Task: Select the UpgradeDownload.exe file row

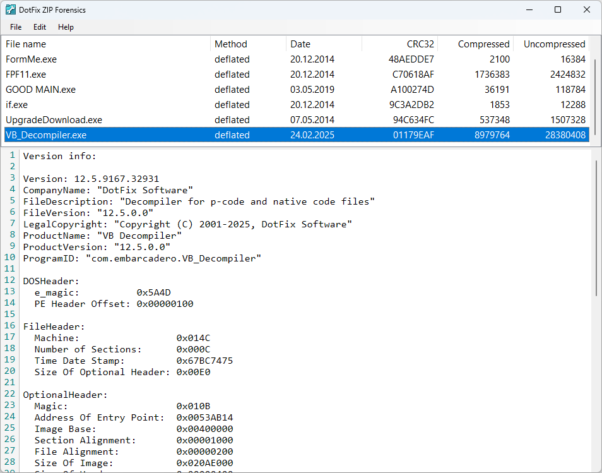Action: pyautogui.click(x=297, y=120)
